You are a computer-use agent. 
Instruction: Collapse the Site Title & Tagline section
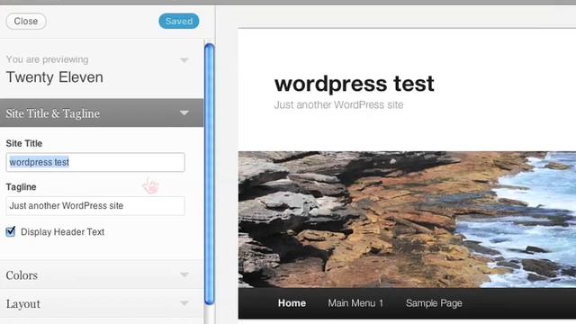(x=184, y=112)
